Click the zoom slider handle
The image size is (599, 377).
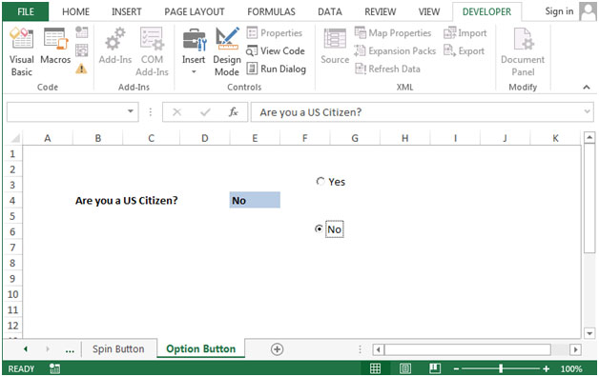[501, 368]
